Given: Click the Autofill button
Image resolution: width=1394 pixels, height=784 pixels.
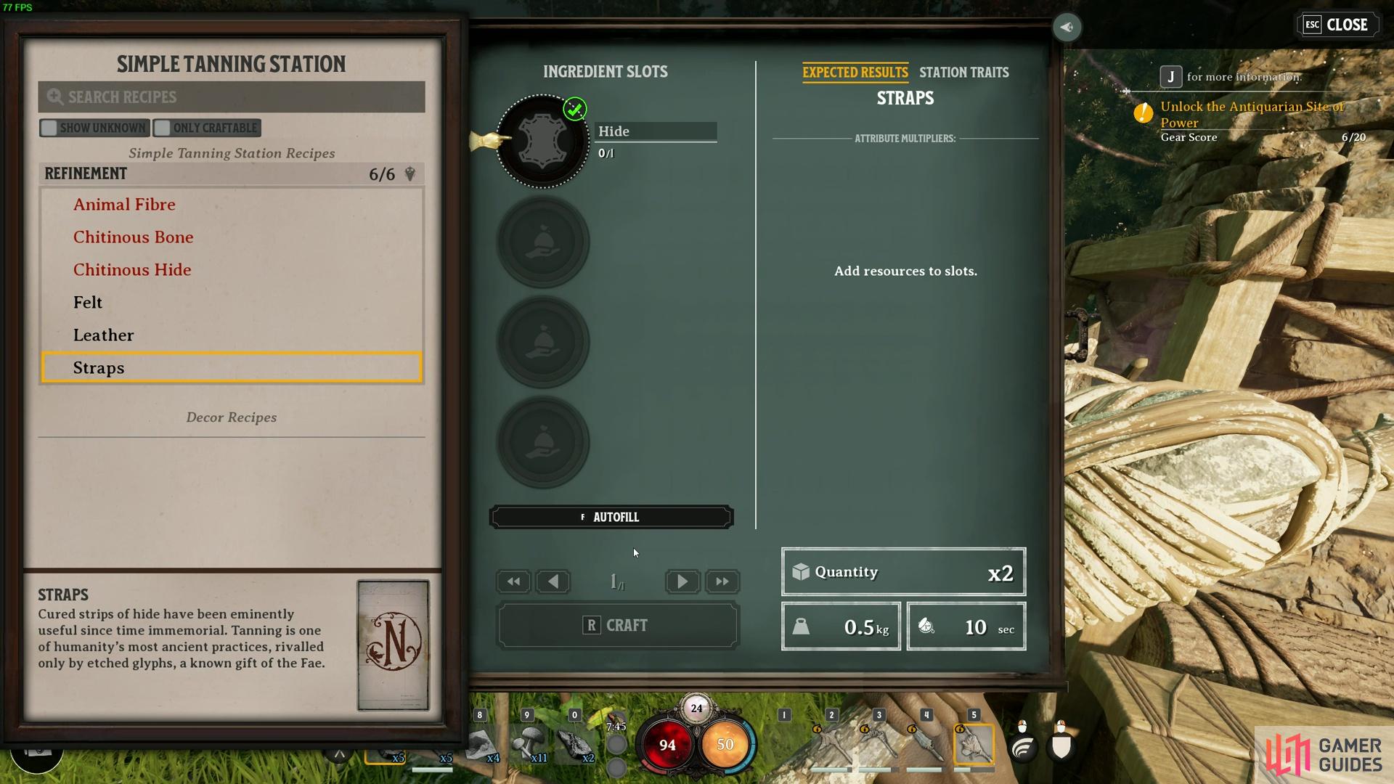Looking at the screenshot, I should 612,517.
